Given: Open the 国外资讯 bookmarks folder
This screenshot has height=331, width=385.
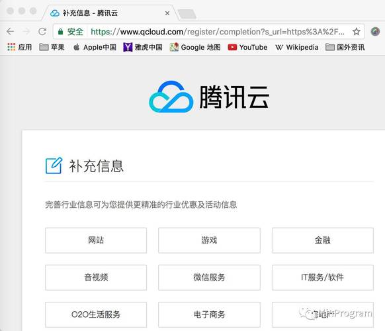Looking at the screenshot, I should click(x=345, y=47).
